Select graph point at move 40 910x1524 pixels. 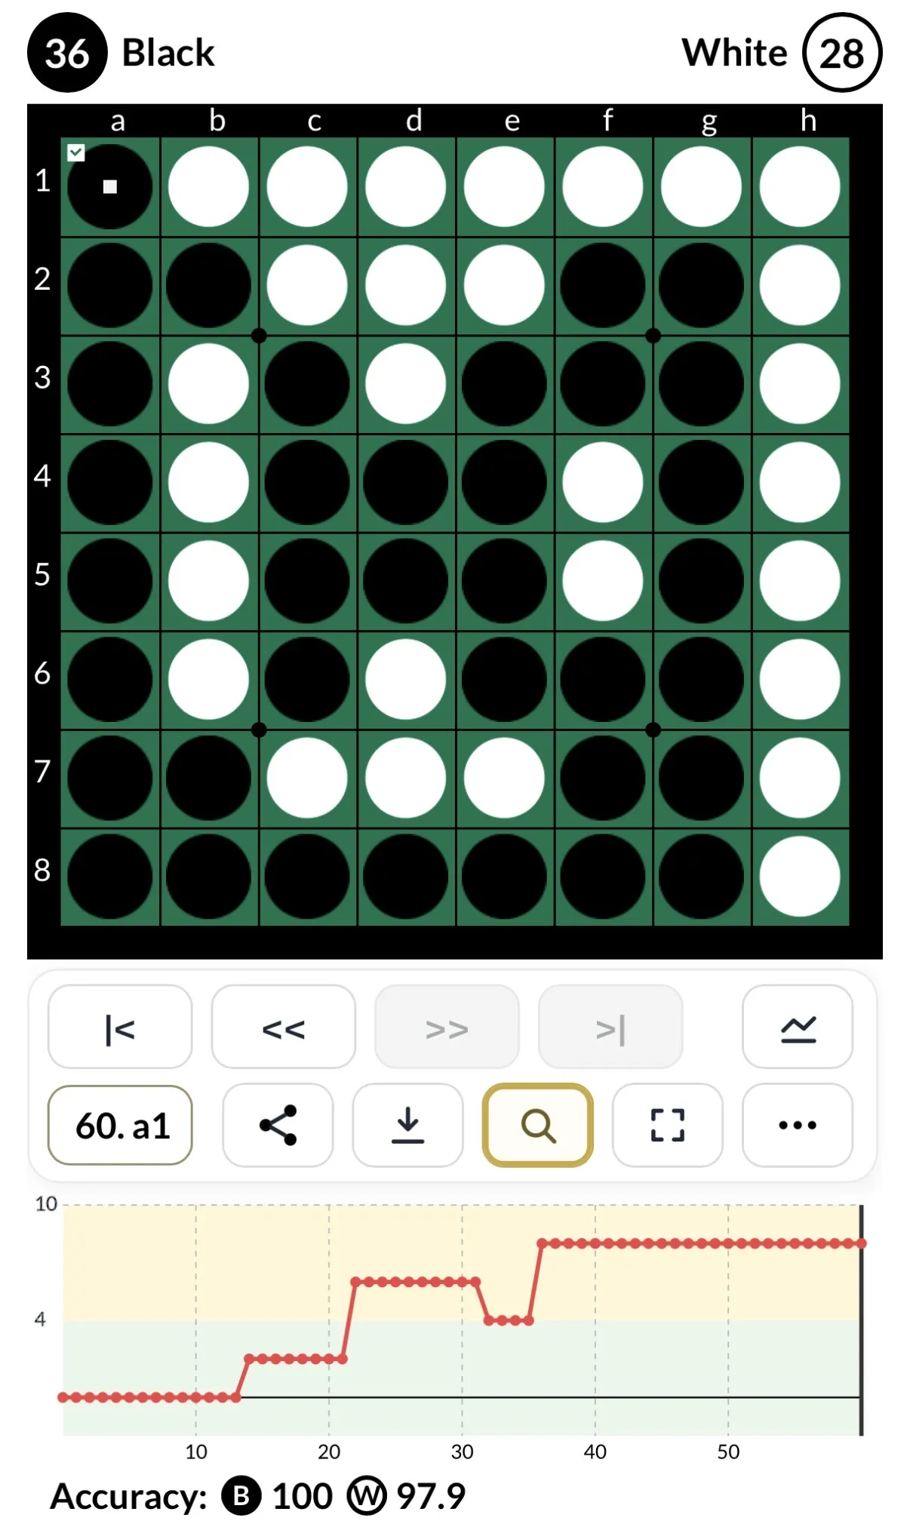[x=595, y=1243]
